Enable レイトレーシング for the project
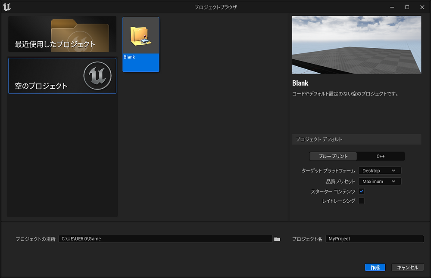Image resolution: width=431 pixels, height=278 pixels. point(361,201)
